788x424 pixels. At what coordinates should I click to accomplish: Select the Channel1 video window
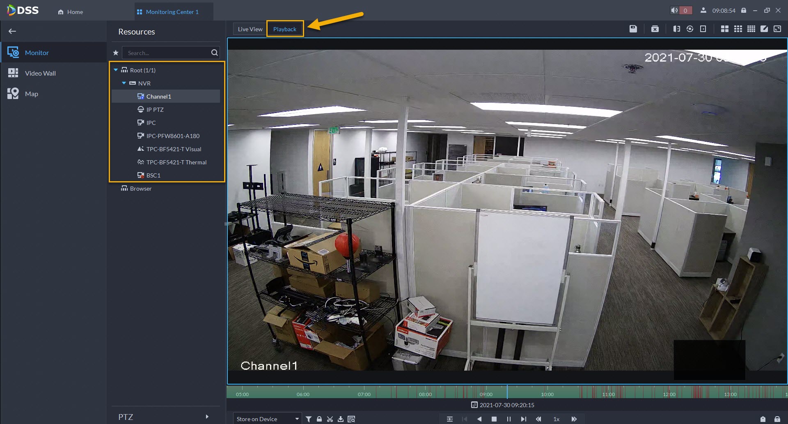pos(507,211)
